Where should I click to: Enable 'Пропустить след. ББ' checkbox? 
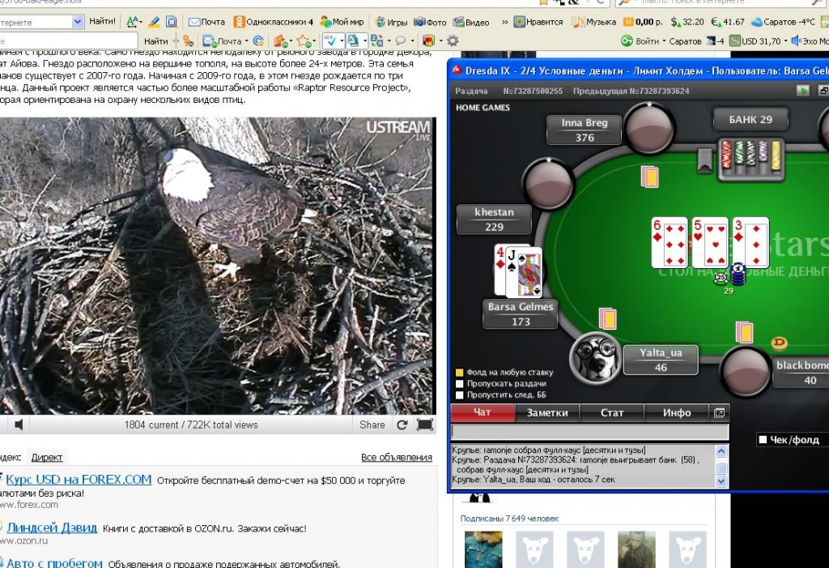pyautogui.click(x=460, y=395)
